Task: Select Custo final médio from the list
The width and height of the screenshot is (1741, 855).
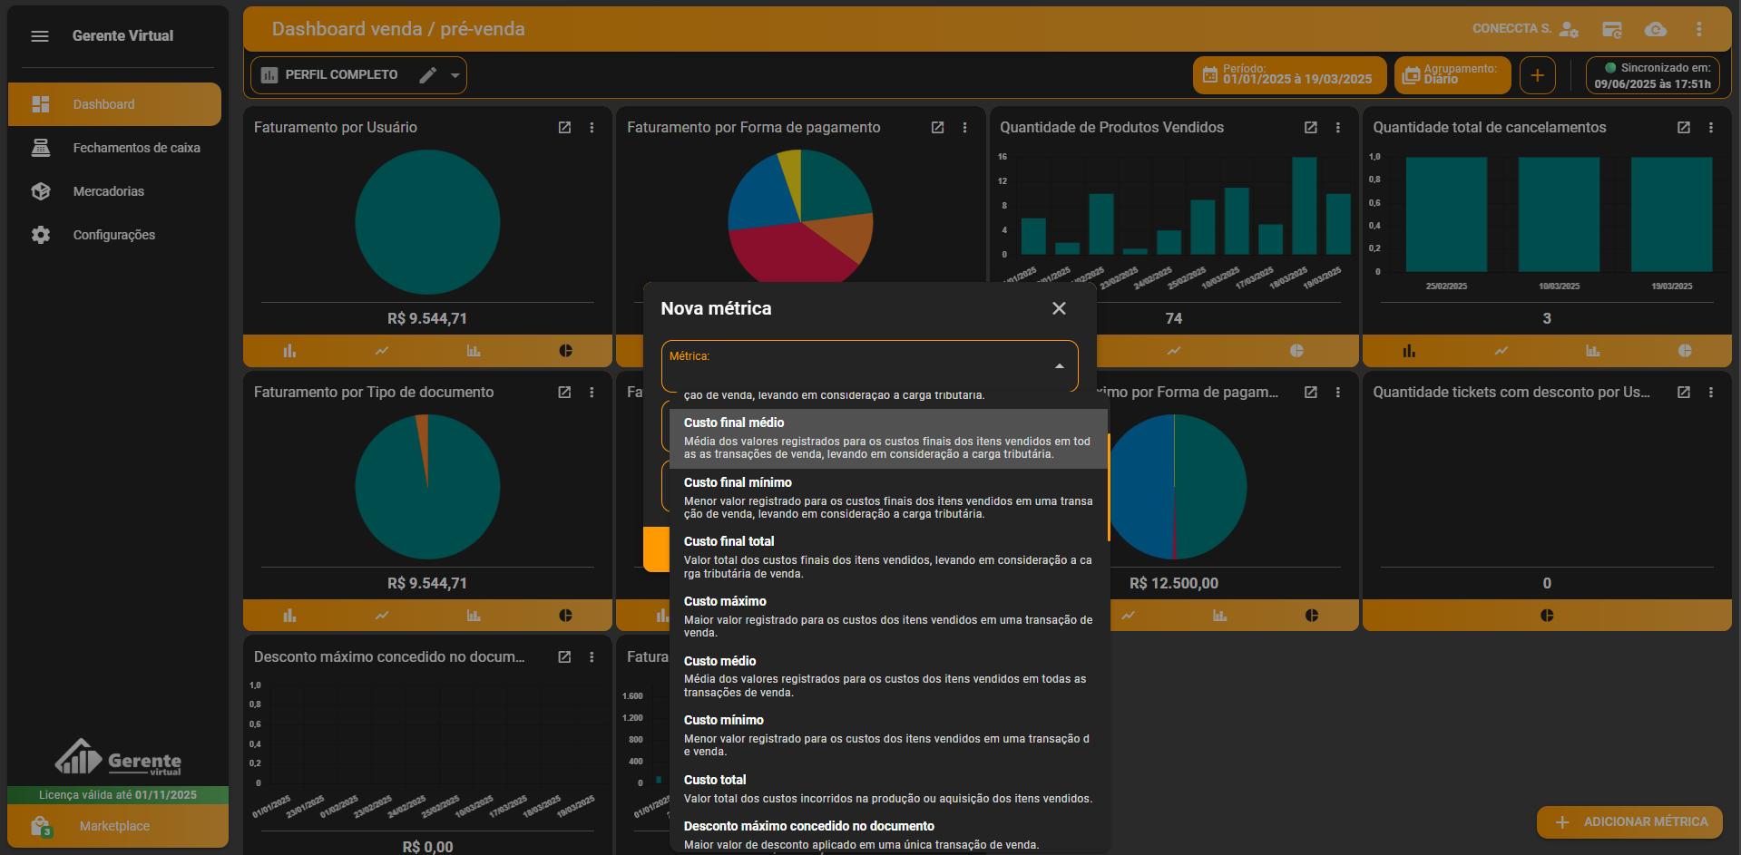Action: click(x=887, y=438)
